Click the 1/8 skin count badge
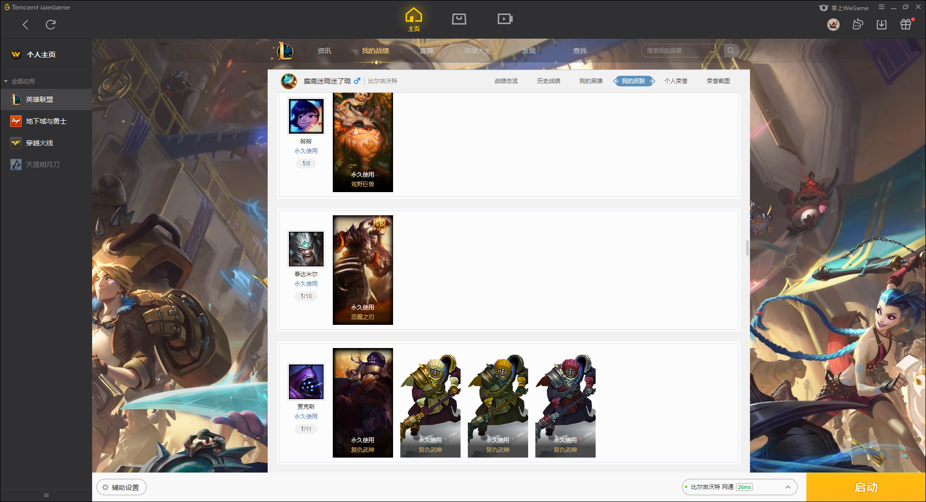The height and width of the screenshot is (502, 926). click(306, 164)
